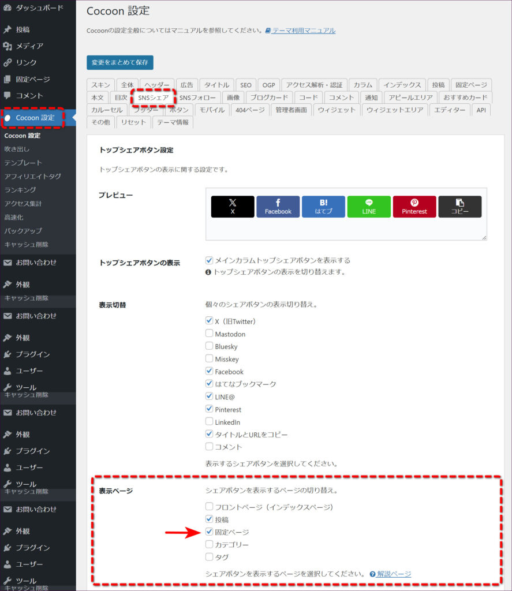
Task: Open メディア in the admin sidebar
Action: point(29,46)
